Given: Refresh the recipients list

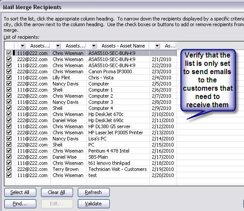Looking at the screenshot, I should [x=94, y=192].
